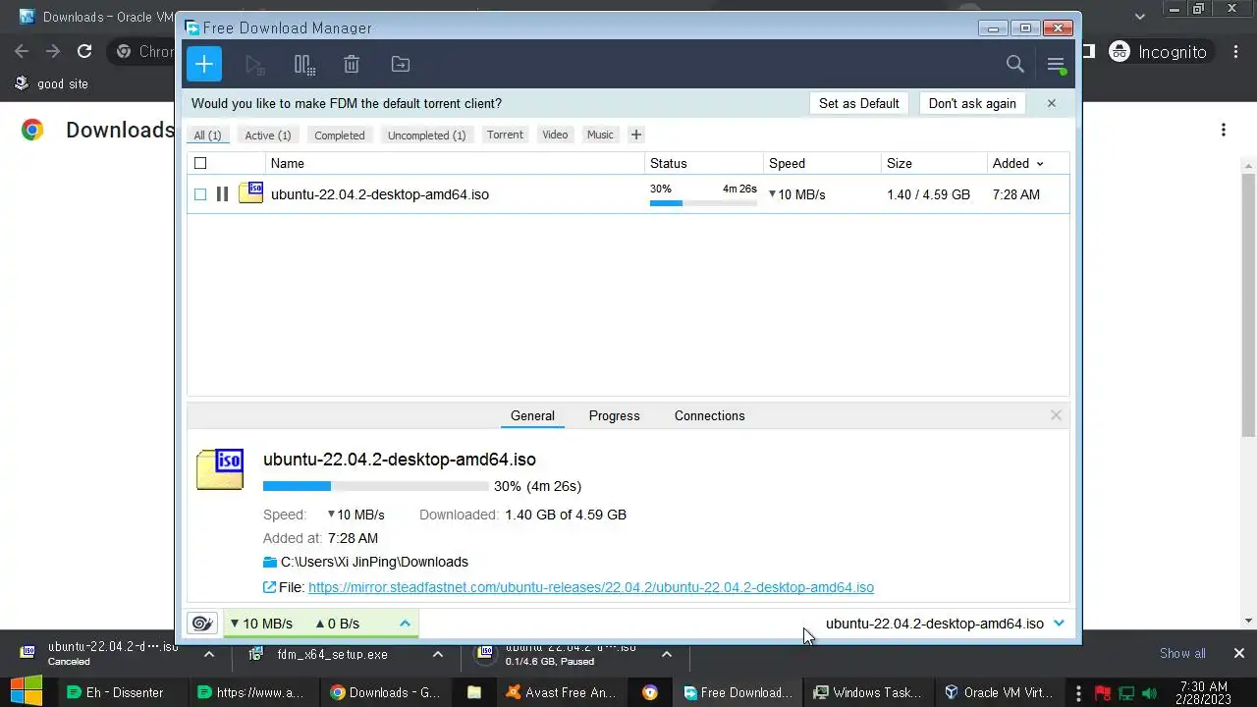Sort by the Added column header
This screenshot has width=1257, height=707.
tap(1018, 163)
